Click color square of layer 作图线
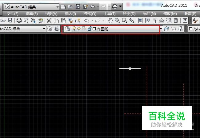Viewport: 200px width, 138px height. tap(94, 29)
